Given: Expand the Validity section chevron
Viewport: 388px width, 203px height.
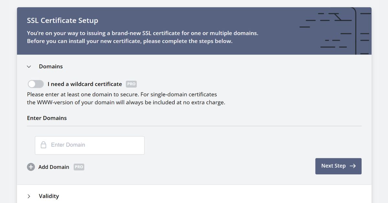Looking at the screenshot, I should click(29, 196).
